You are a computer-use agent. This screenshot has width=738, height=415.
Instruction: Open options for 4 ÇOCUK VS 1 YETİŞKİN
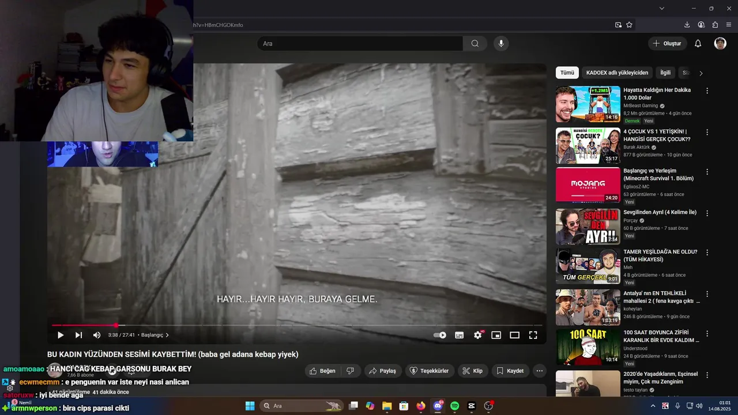tap(707, 133)
